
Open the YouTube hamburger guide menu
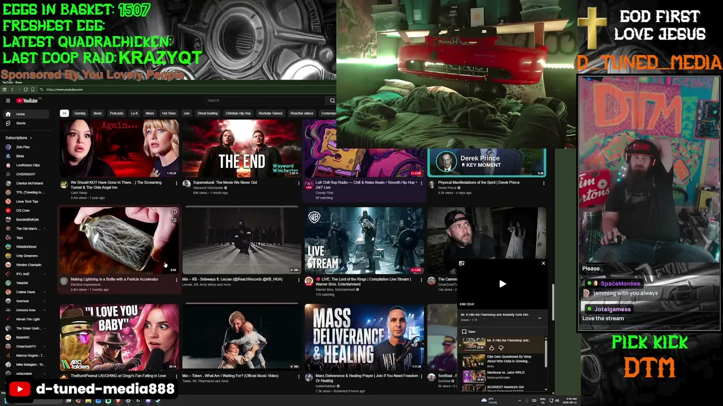pos(8,100)
